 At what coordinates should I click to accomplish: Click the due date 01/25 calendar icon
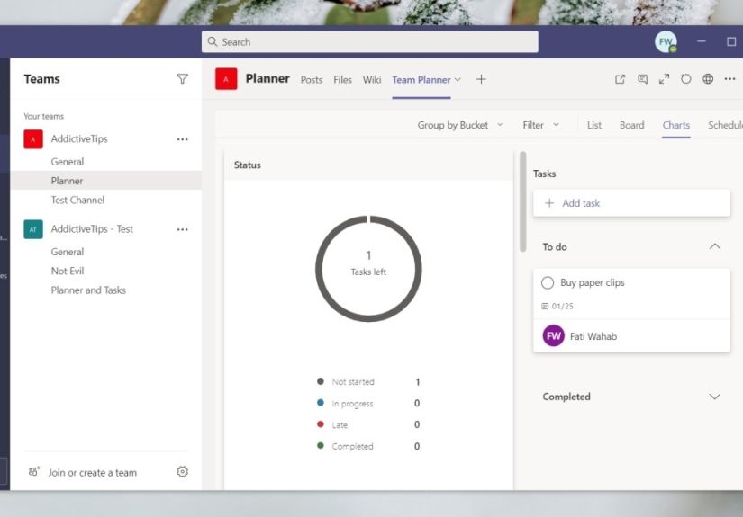(545, 306)
